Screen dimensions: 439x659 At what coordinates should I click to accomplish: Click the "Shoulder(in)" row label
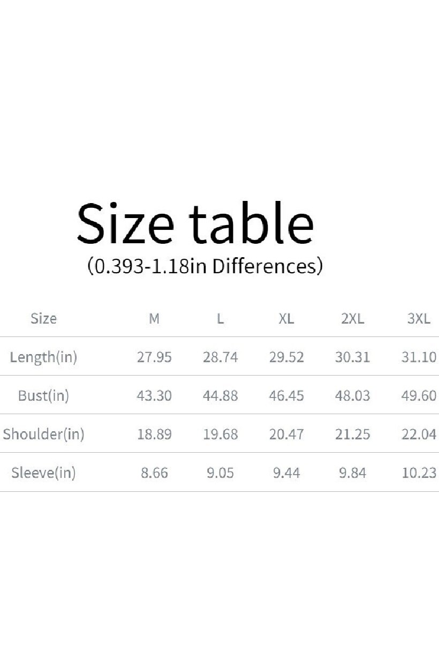click(43, 434)
